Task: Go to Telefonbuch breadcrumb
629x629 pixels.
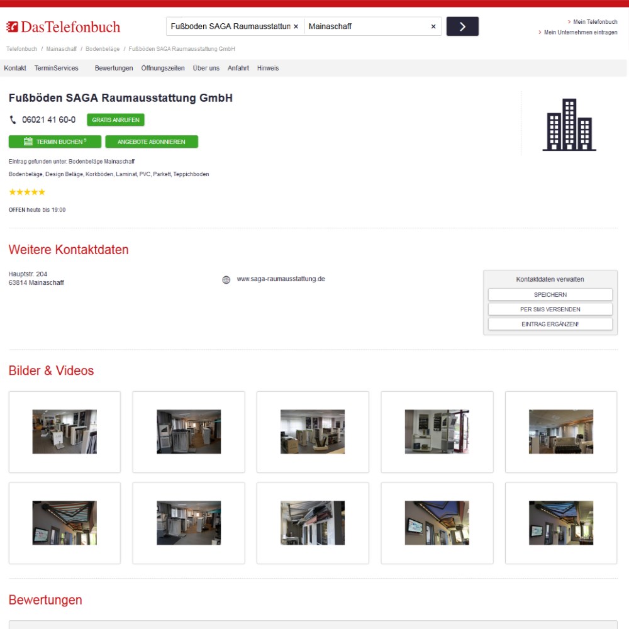Action: (x=21, y=49)
